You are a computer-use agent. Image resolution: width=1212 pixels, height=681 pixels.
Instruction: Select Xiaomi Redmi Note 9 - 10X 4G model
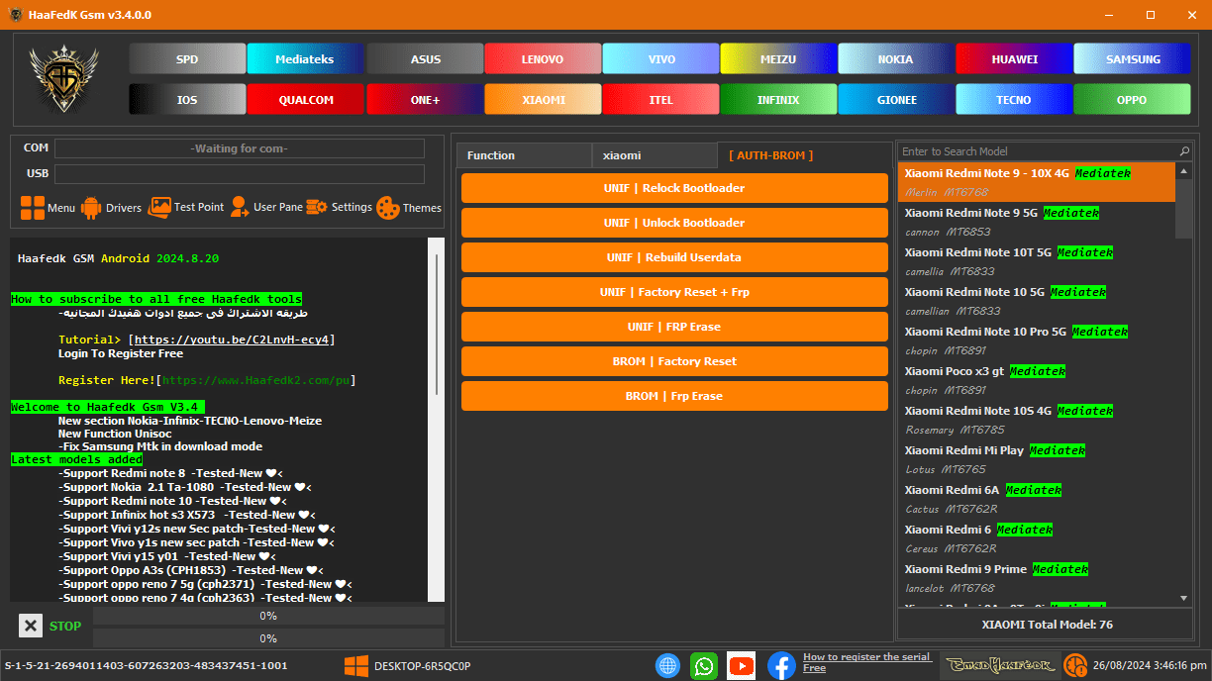click(1036, 182)
